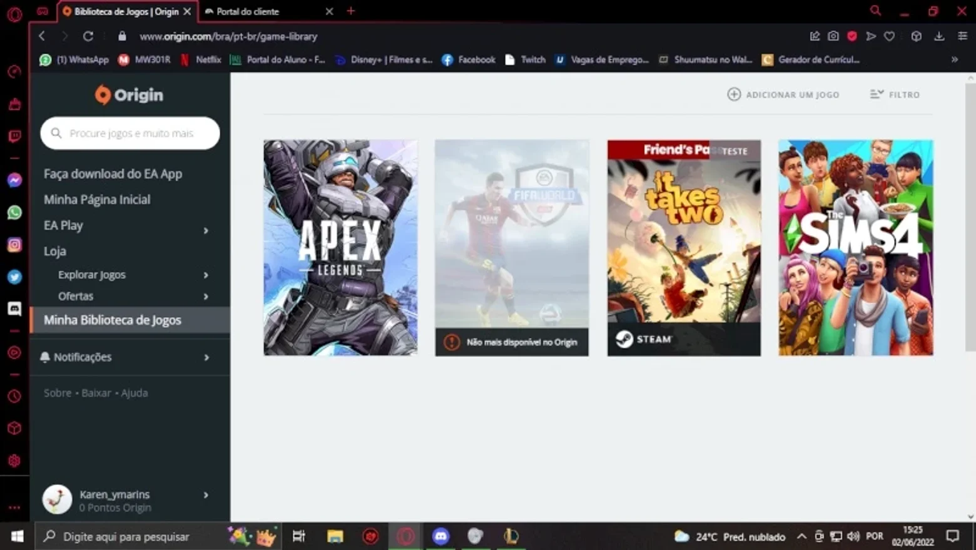Open WhatsApp in the Opera sidebar

(14, 213)
